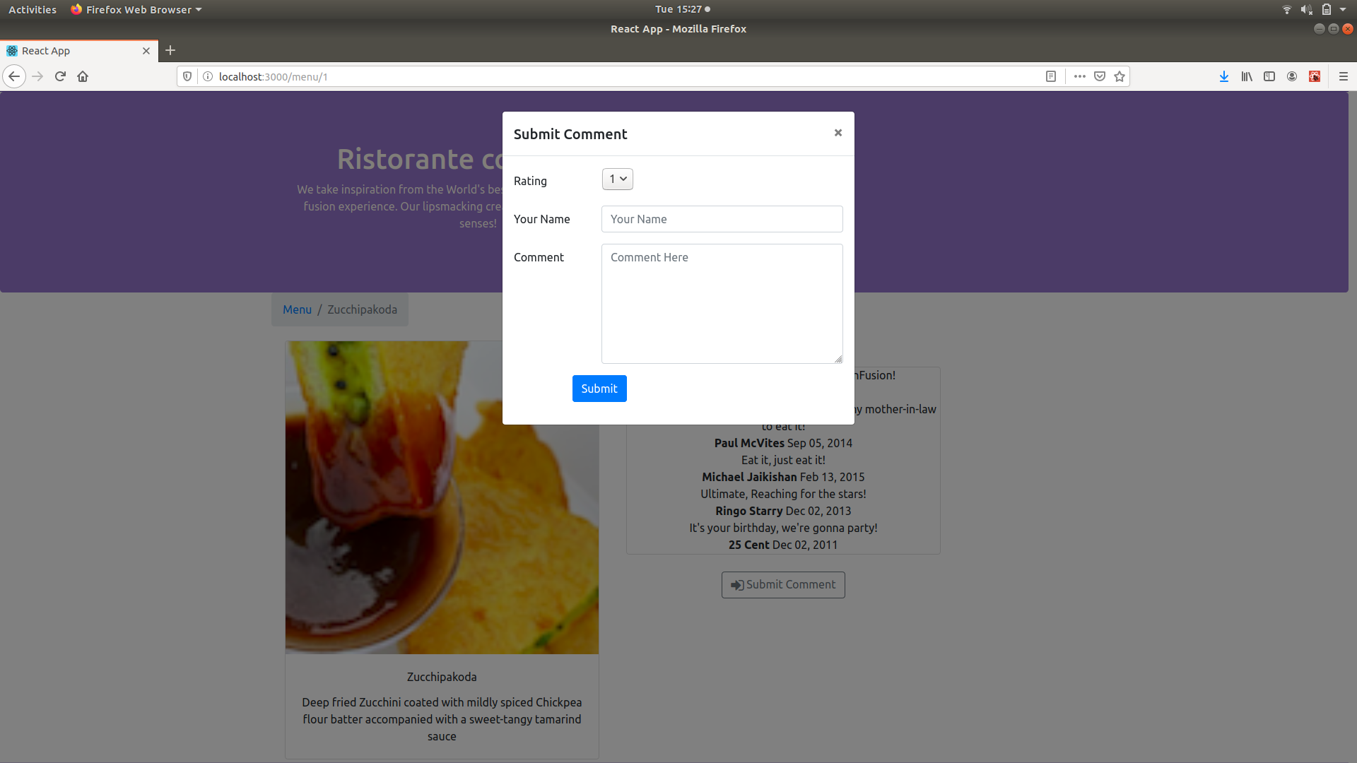The height and width of the screenshot is (763, 1357).
Task: Expand the Rating dropdown
Action: click(x=617, y=179)
